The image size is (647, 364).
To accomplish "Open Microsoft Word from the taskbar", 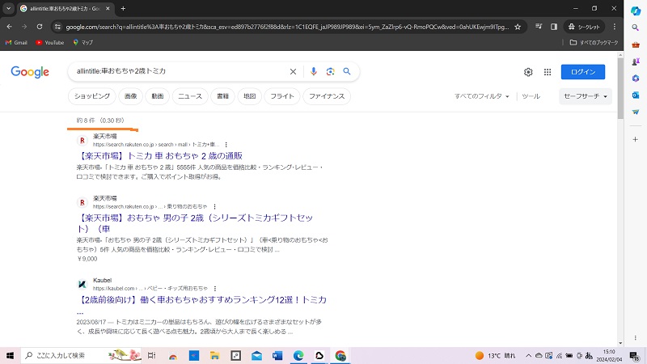I will [277, 355].
